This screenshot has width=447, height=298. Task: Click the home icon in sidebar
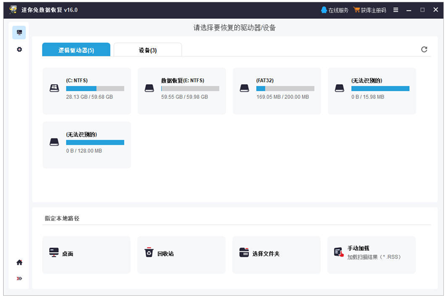19,262
